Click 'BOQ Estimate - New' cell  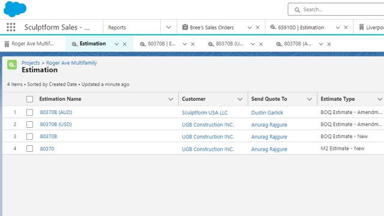[344, 136]
